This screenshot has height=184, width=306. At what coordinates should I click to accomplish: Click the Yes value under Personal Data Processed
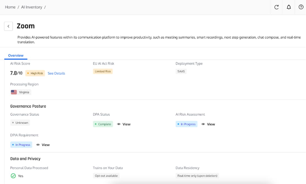pos(21,176)
